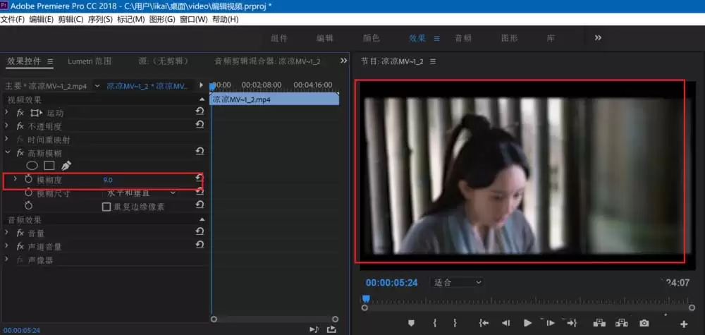The image size is (705, 335).
Task: Click the program monitor playhead marker
Action: 366,298
